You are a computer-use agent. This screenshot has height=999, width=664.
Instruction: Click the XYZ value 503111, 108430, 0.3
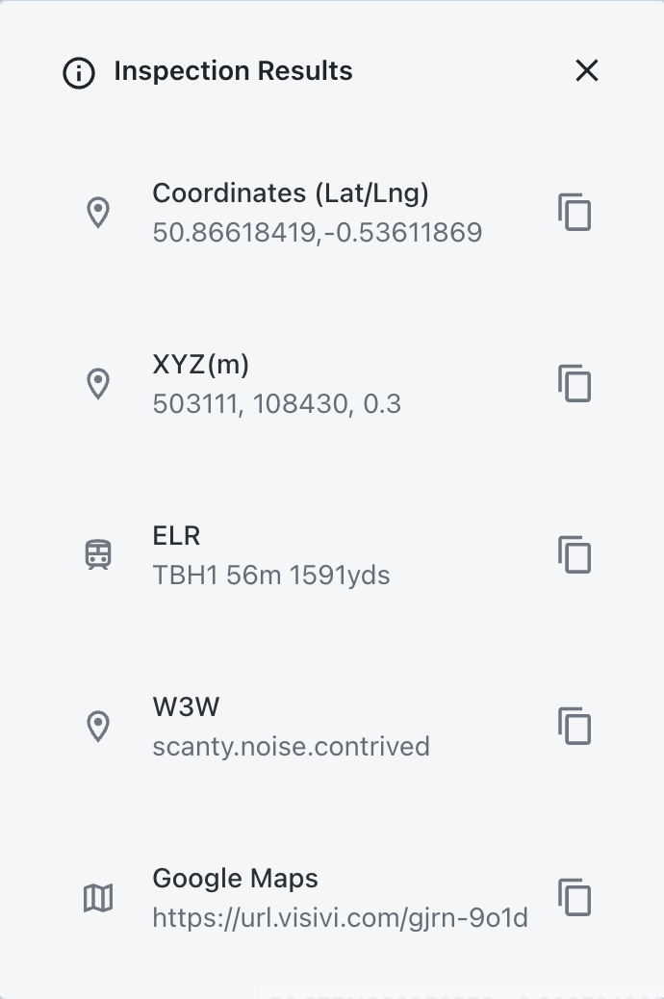coord(276,404)
